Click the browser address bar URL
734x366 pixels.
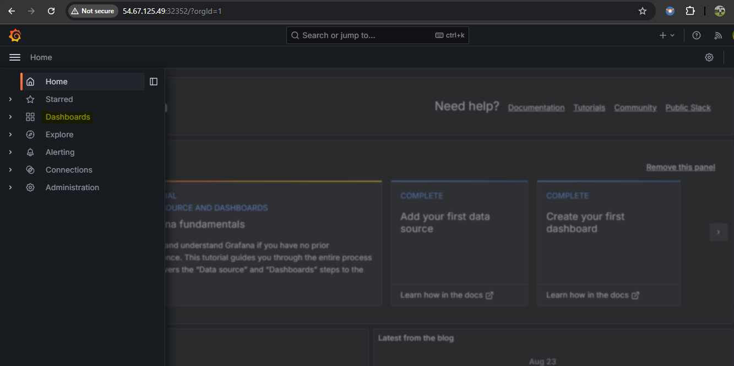pyautogui.click(x=172, y=11)
